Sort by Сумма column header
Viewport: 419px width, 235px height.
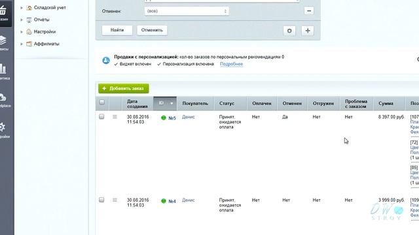point(386,103)
